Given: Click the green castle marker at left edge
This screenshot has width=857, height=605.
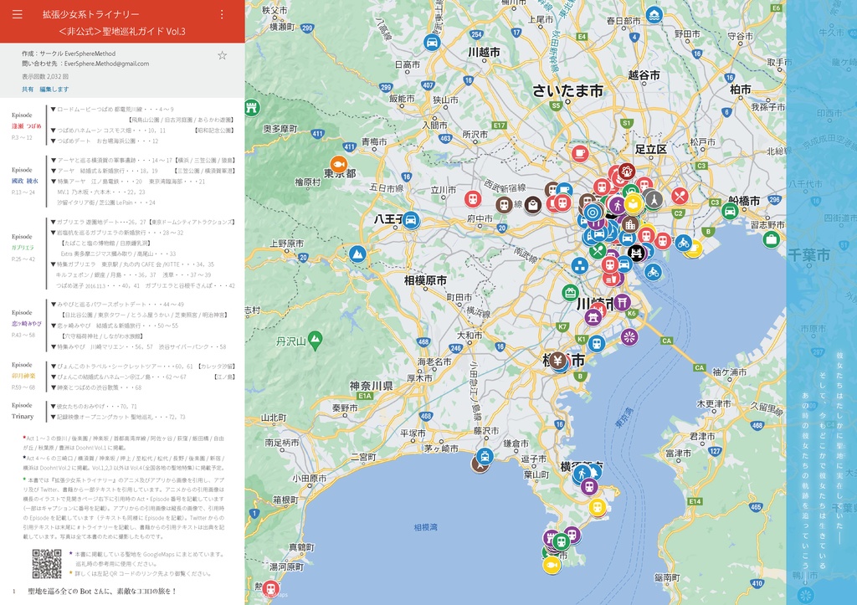Looking at the screenshot, I should [x=251, y=107].
